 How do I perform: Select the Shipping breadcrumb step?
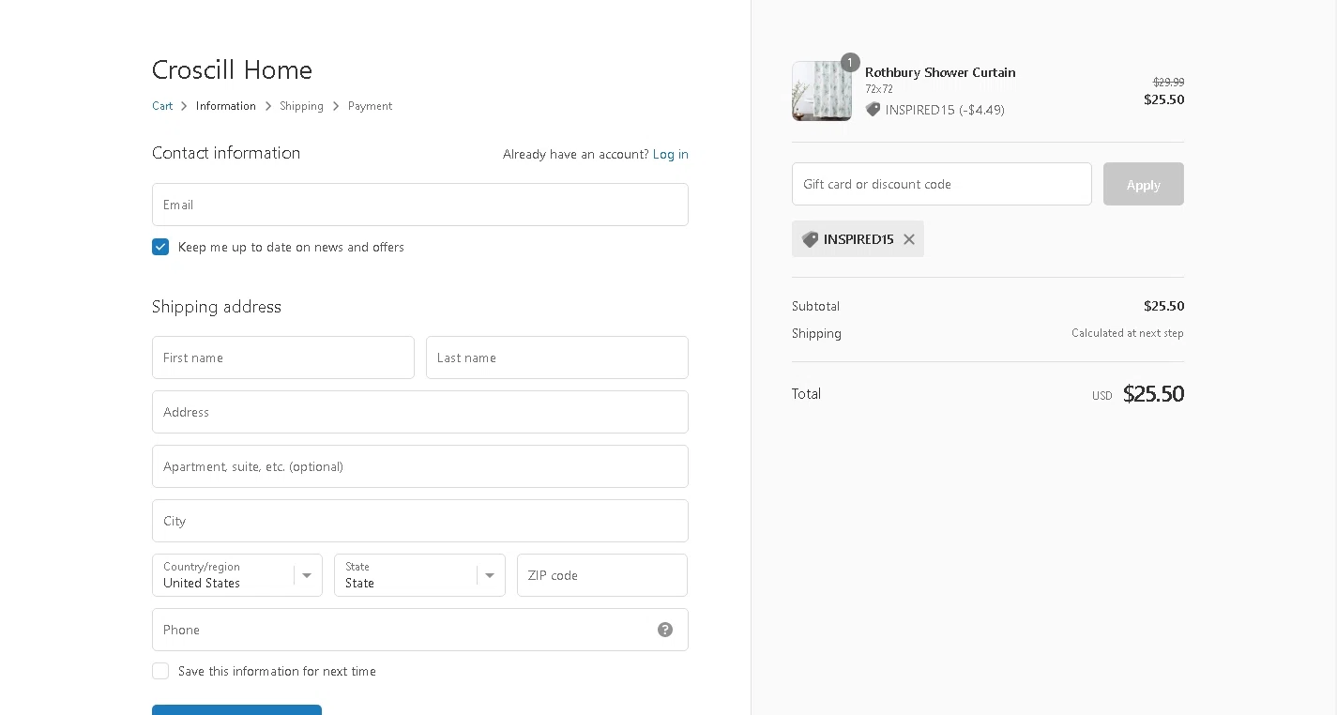click(301, 106)
